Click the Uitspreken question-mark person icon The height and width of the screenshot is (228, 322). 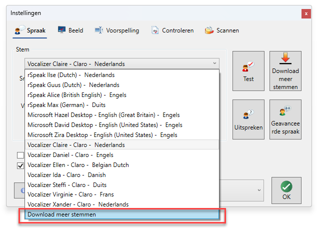[x=248, y=114]
